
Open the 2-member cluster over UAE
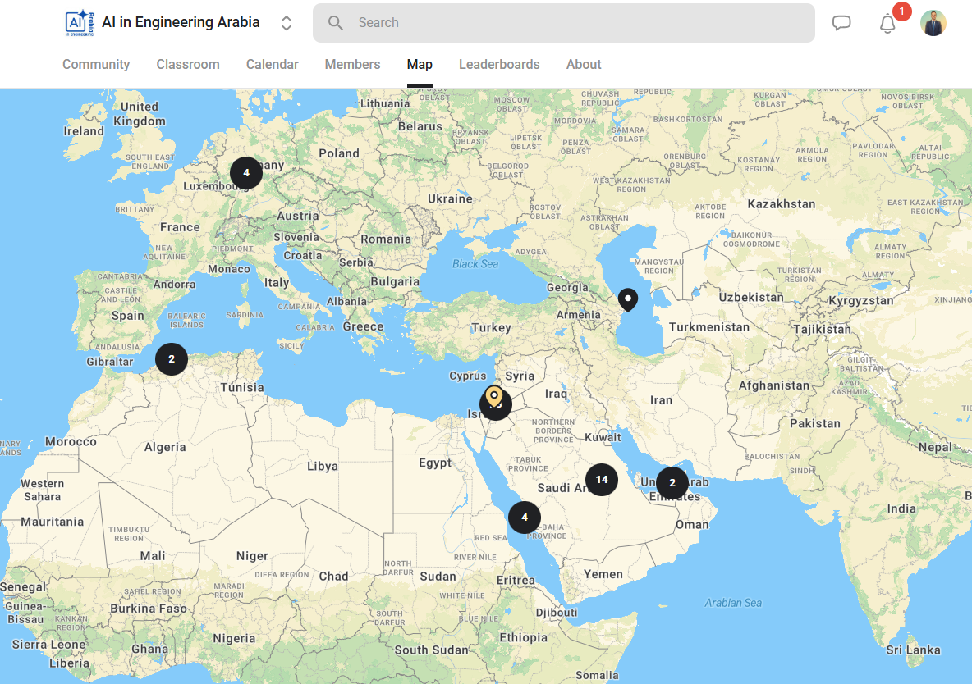click(672, 483)
